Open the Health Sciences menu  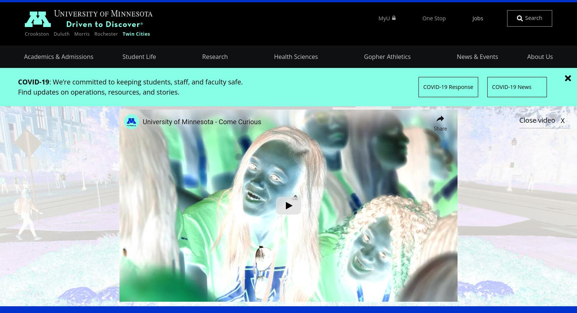click(296, 57)
